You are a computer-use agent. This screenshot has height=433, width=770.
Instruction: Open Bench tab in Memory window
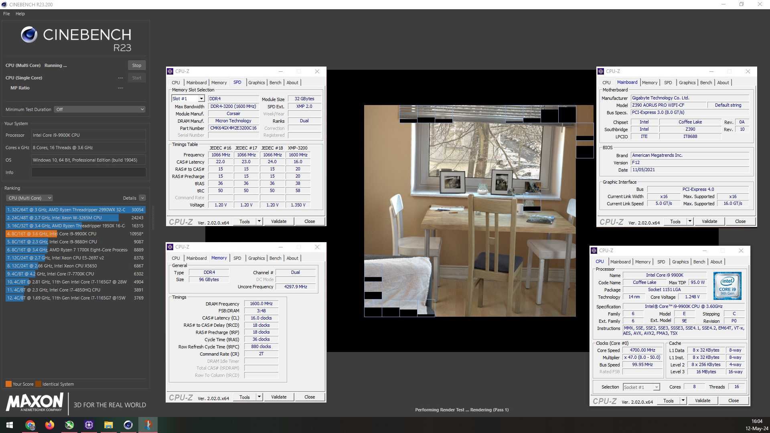tap(275, 258)
